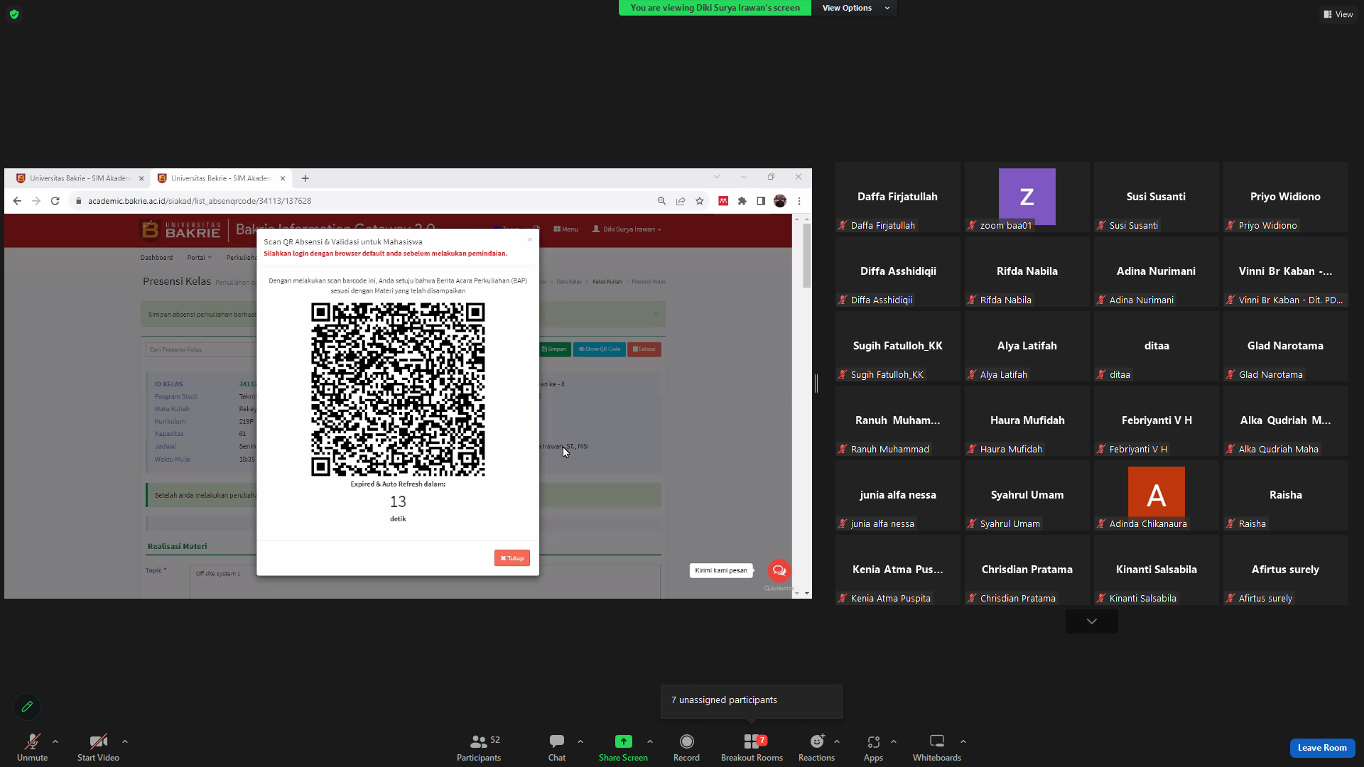Open the View Options dropdown
The height and width of the screenshot is (767, 1364).
(x=855, y=8)
